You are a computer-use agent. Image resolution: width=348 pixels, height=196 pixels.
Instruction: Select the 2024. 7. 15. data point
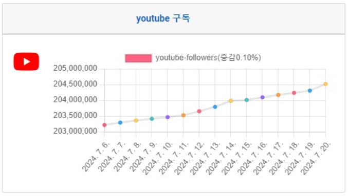pos(247,100)
